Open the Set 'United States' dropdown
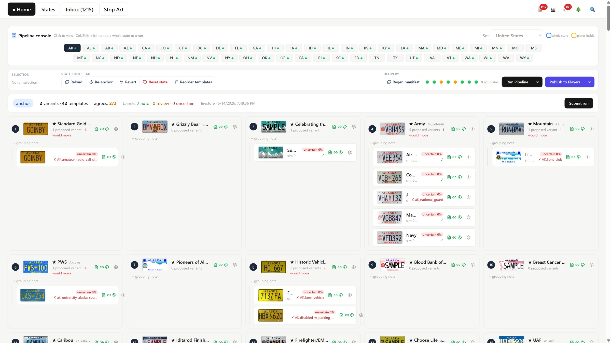This screenshot has height=343, width=611. point(517,36)
